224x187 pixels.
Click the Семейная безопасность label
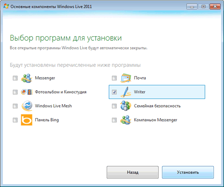click(157, 106)
